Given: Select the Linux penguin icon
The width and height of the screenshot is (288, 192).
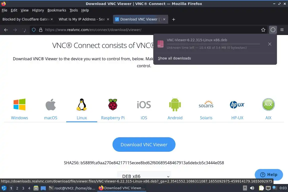Looking at the screenshot, I should pyautogui.click(x=81, y=104).
